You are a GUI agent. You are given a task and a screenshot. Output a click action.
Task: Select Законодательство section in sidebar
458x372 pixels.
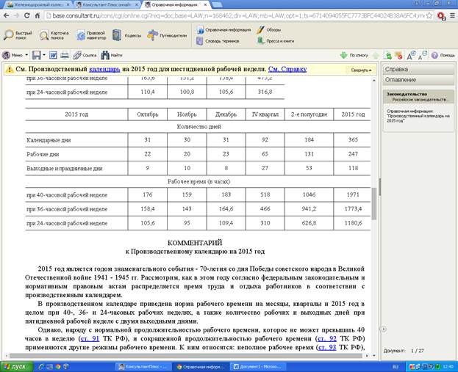[x=418, y=97]
